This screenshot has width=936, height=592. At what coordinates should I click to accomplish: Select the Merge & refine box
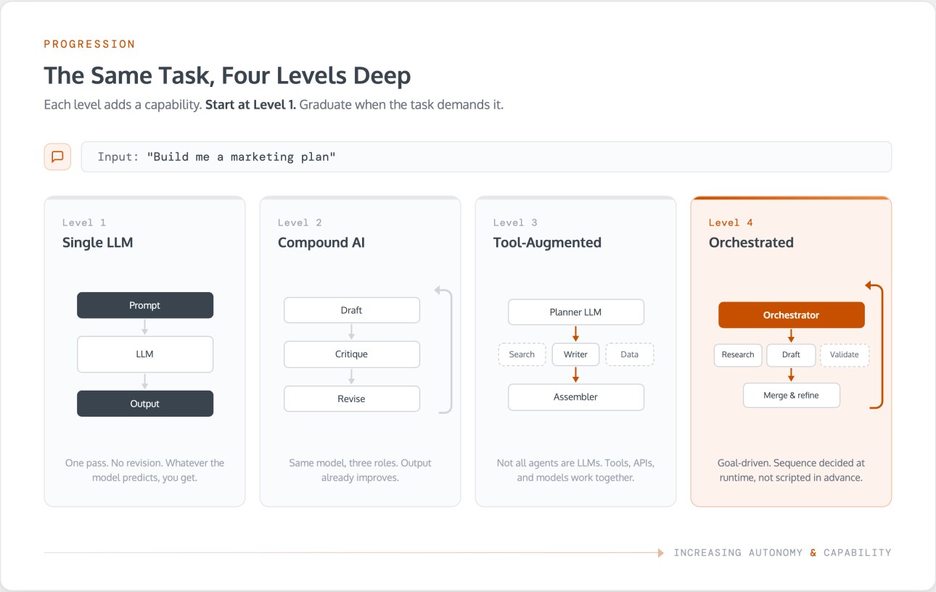(x=792, y=396)
